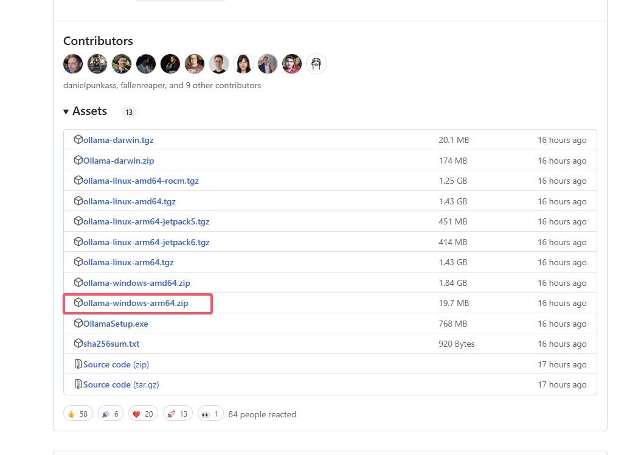React with party popper (6)
The image size is (624, 455).
coord(111,414)
